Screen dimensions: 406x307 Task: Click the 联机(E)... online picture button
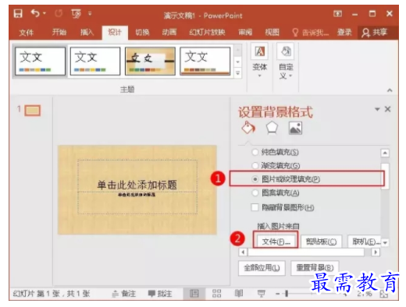coord(365,242)
